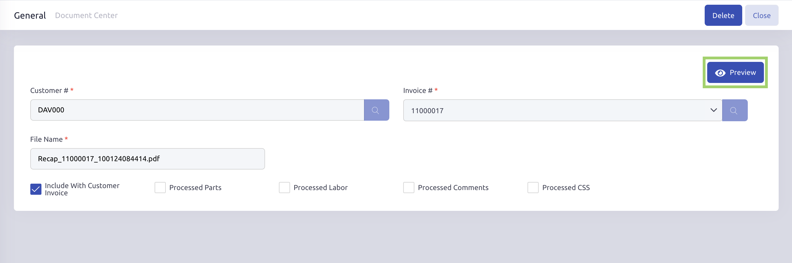The height and width of the screenshot is (263, 792).
Task: Open the Invoice # 11000017 combo box
Action: coord(562,110)
